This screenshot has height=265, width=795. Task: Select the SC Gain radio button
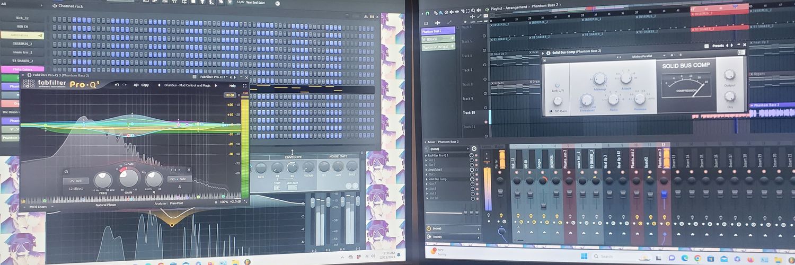pyautogui.click(x=551, y=111)
